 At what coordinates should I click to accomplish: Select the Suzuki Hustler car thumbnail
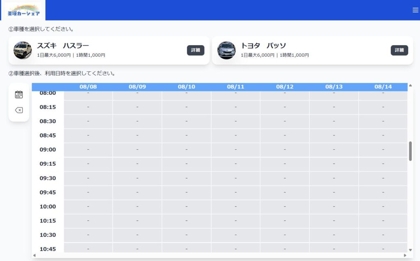[x=23, y=50]
